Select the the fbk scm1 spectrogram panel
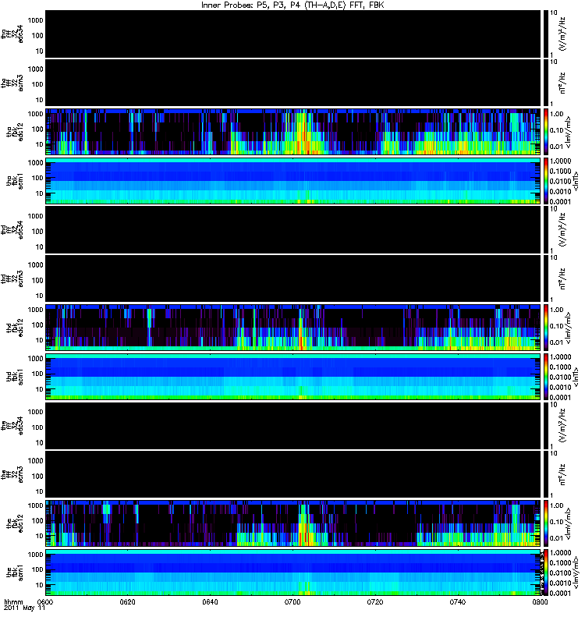585x624 pixels. point(293,573)
